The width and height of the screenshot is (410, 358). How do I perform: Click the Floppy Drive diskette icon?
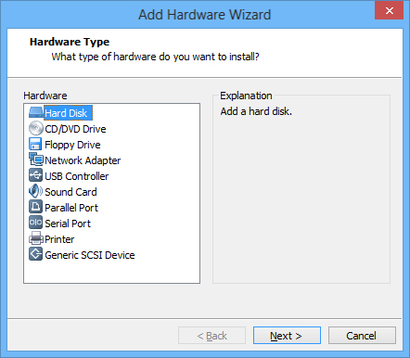pos(35,144)
